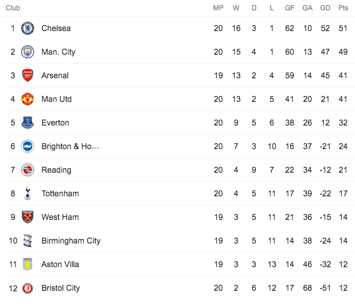This screenshot has height=304, width=355.
Task: Click the Everton club crest
Action: coord(28,123)
